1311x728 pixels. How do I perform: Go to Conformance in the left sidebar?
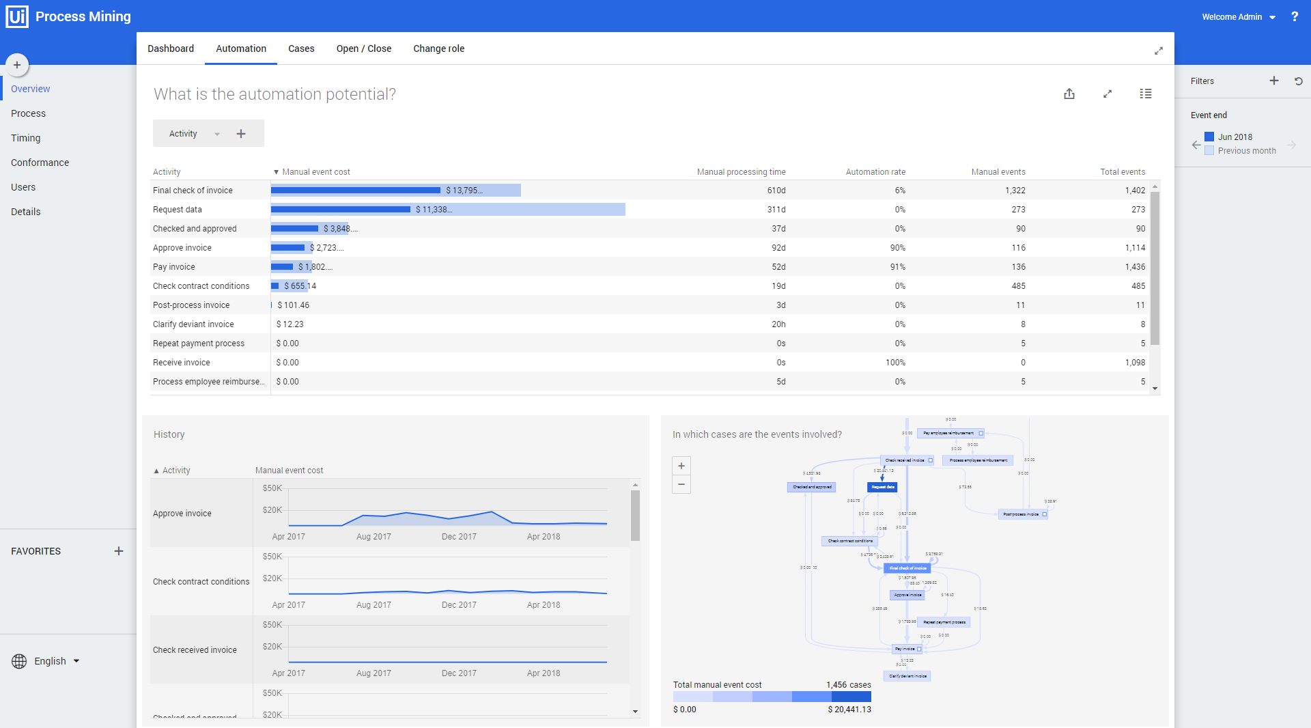click(40, 163)
